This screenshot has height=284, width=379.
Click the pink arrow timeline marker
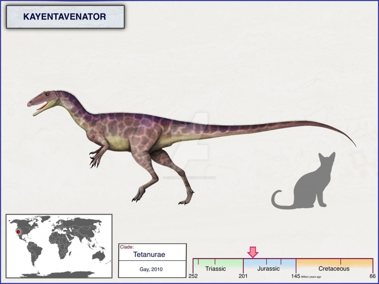(253, 252)
